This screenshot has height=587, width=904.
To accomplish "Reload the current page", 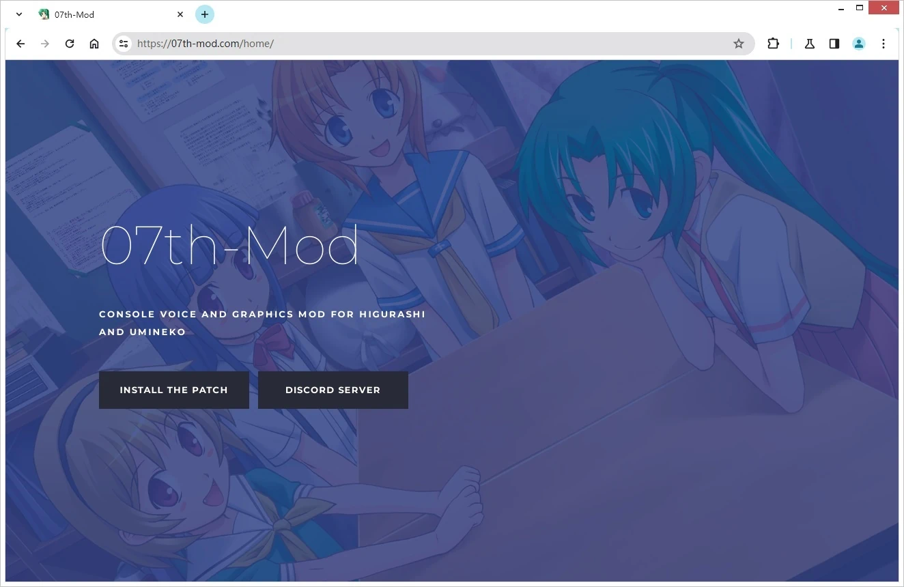I will (70, 44).
